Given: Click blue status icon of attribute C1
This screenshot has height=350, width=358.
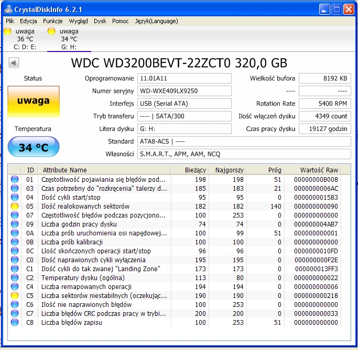Looking at the screenshot, I should pos(15,269).
